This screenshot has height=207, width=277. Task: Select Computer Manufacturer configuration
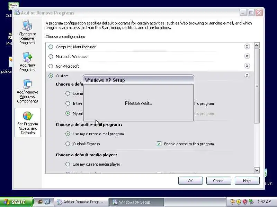pos(51,47)
